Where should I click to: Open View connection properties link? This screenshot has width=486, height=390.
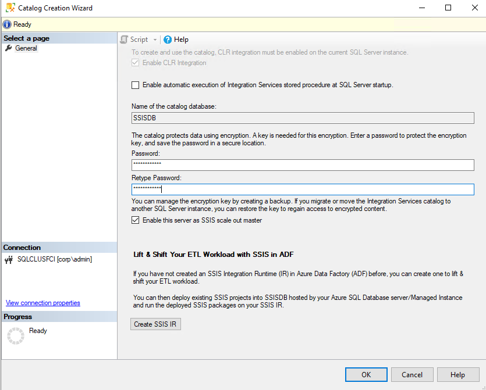[x=42, y=302]
